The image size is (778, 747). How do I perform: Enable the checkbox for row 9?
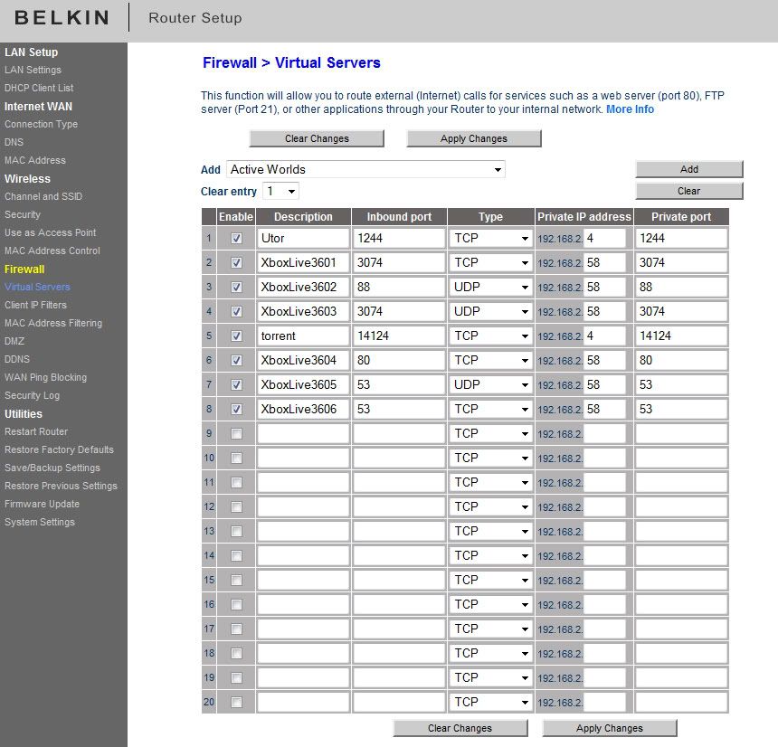pyautogui.click(x=237, y=434)
